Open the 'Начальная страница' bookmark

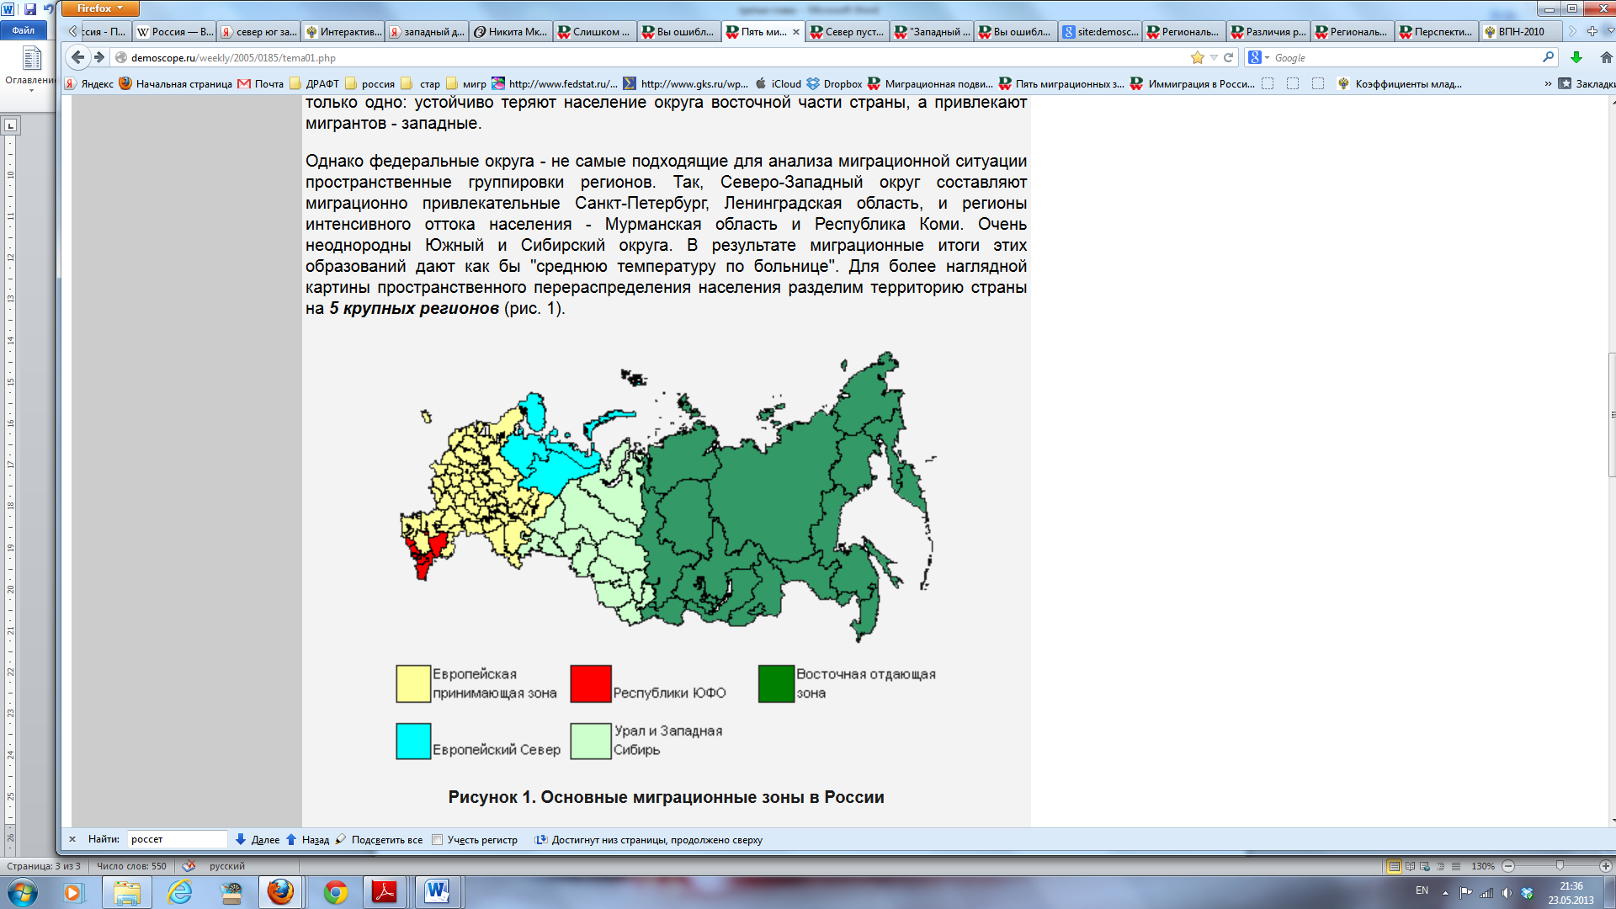coord(175,83)
